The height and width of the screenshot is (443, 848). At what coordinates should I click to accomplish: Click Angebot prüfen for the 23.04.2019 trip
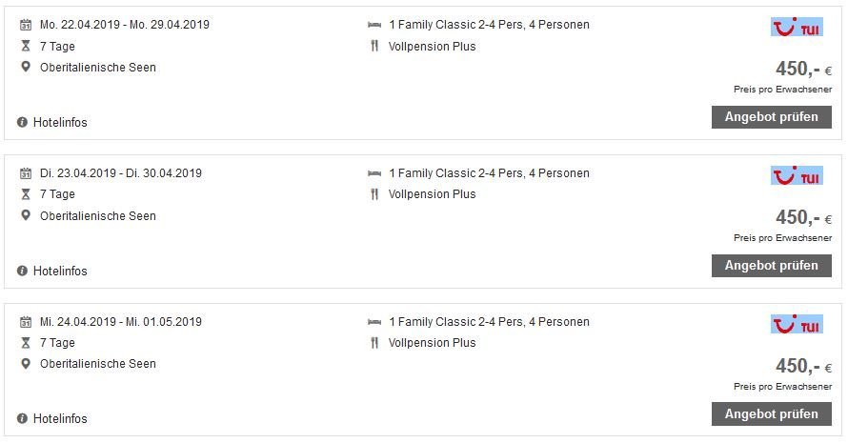coord(771,266)
